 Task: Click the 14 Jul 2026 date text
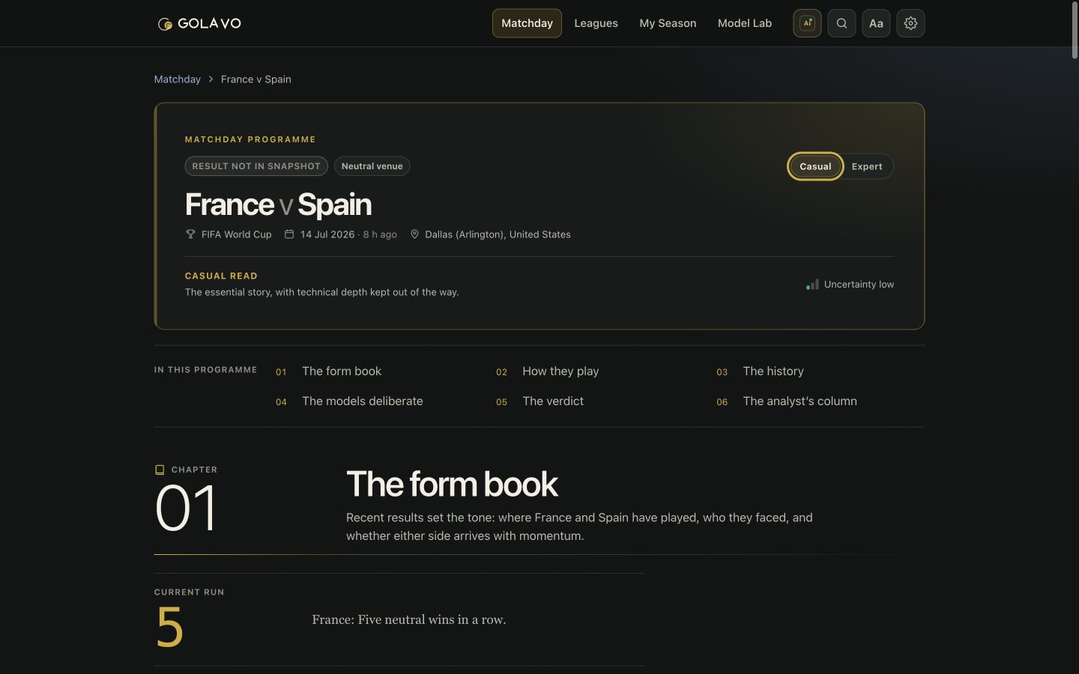click(327, 234)
